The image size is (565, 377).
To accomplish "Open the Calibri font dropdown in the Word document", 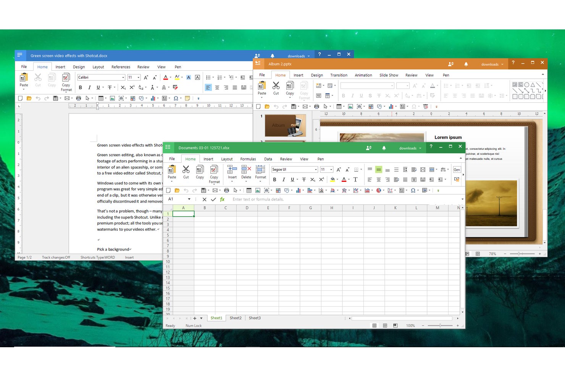I will point(123,77).
